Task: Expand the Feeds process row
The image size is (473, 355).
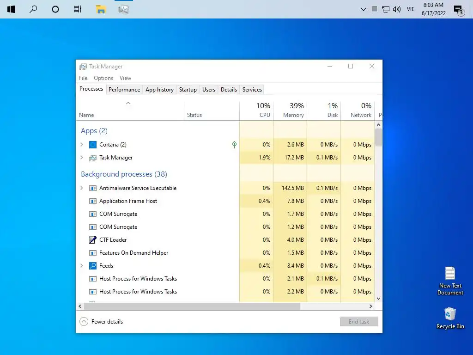Action: pyautogui.click(x=81, y=266)
